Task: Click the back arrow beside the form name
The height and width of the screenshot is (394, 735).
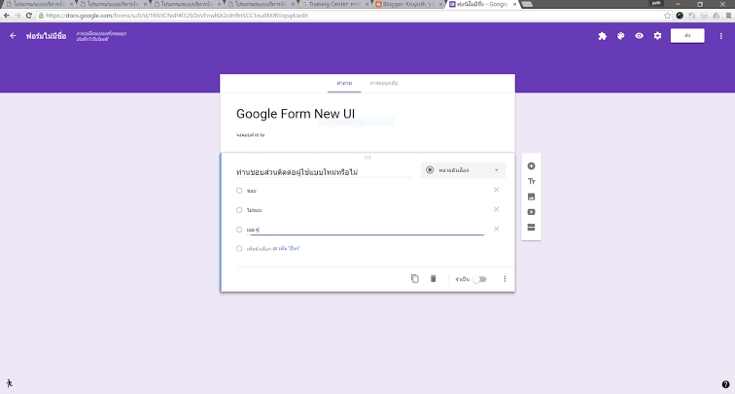Action: click(14, 36)
